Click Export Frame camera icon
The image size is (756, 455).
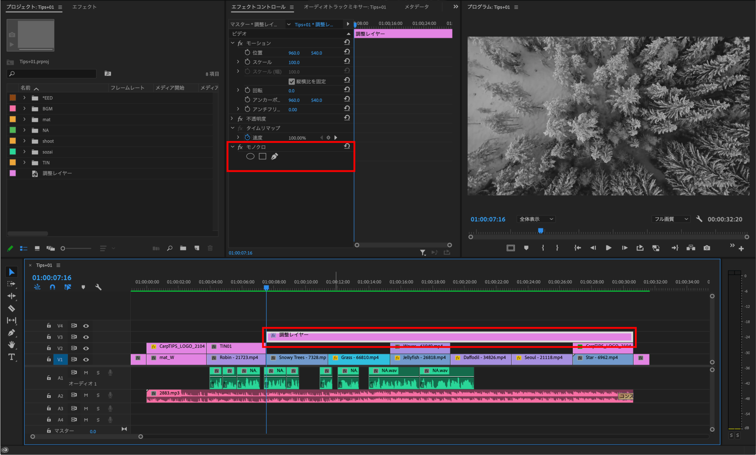click(707, 248)
